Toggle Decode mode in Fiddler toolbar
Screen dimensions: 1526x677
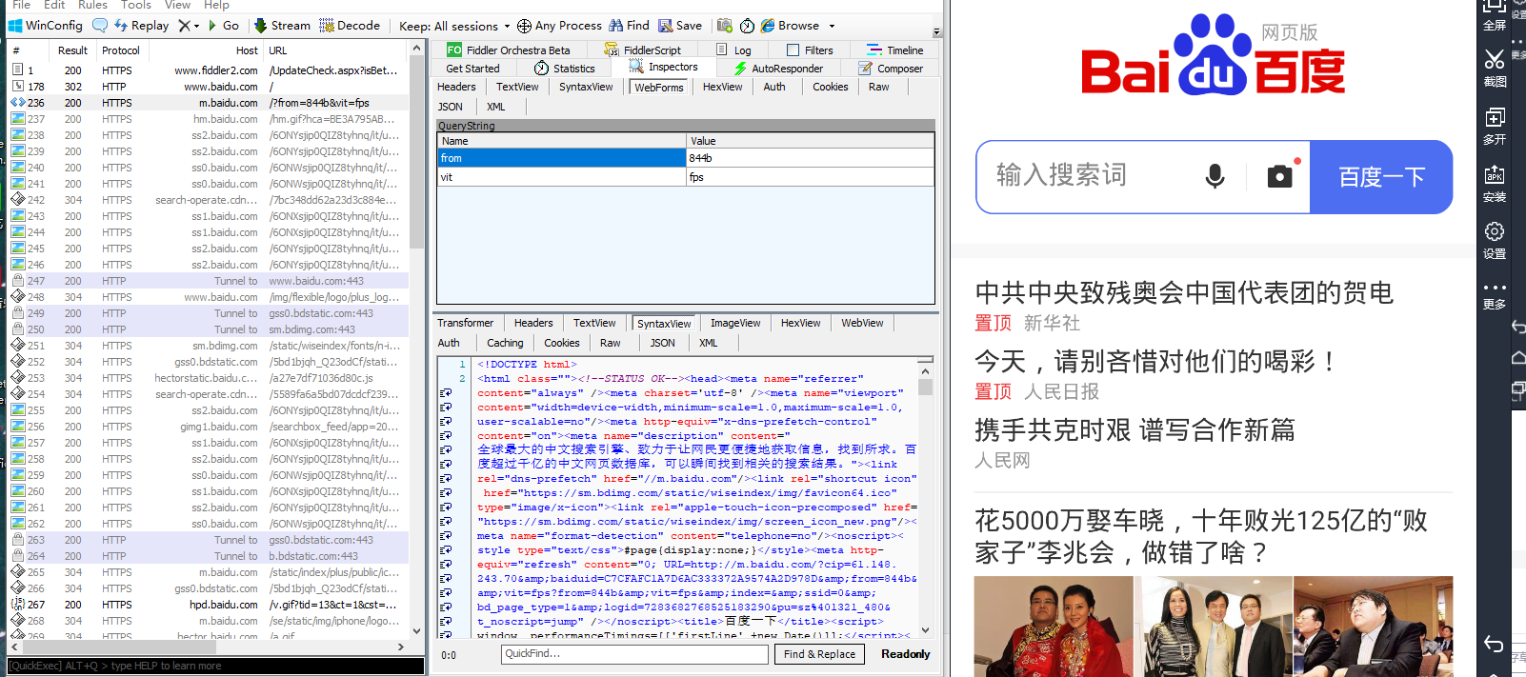[350, 26]
